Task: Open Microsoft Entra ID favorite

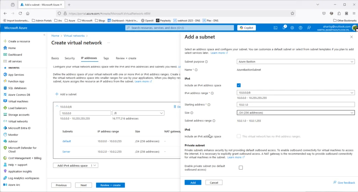Action: 17,128
